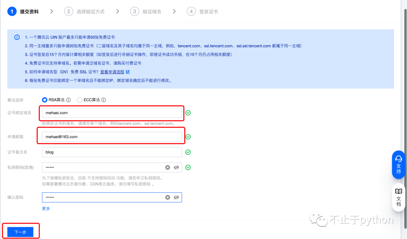
Task: Select the ECC算法 radio button
Action: click(x=80, y=100)
